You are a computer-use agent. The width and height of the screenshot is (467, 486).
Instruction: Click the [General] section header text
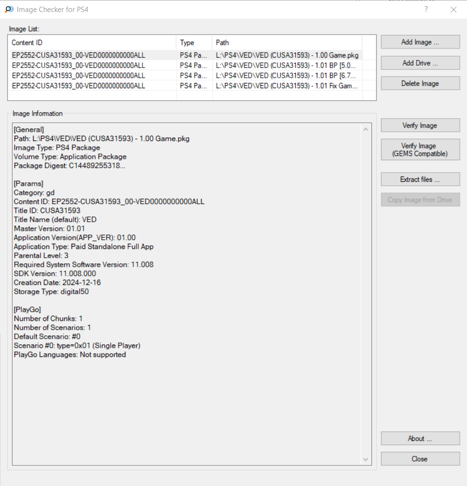pos(29,130)
